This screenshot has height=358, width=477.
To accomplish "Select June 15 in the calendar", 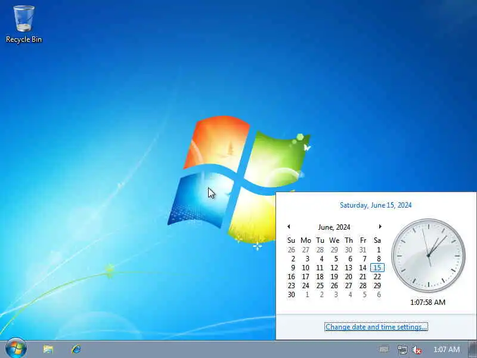I will (x=377, y=267).
